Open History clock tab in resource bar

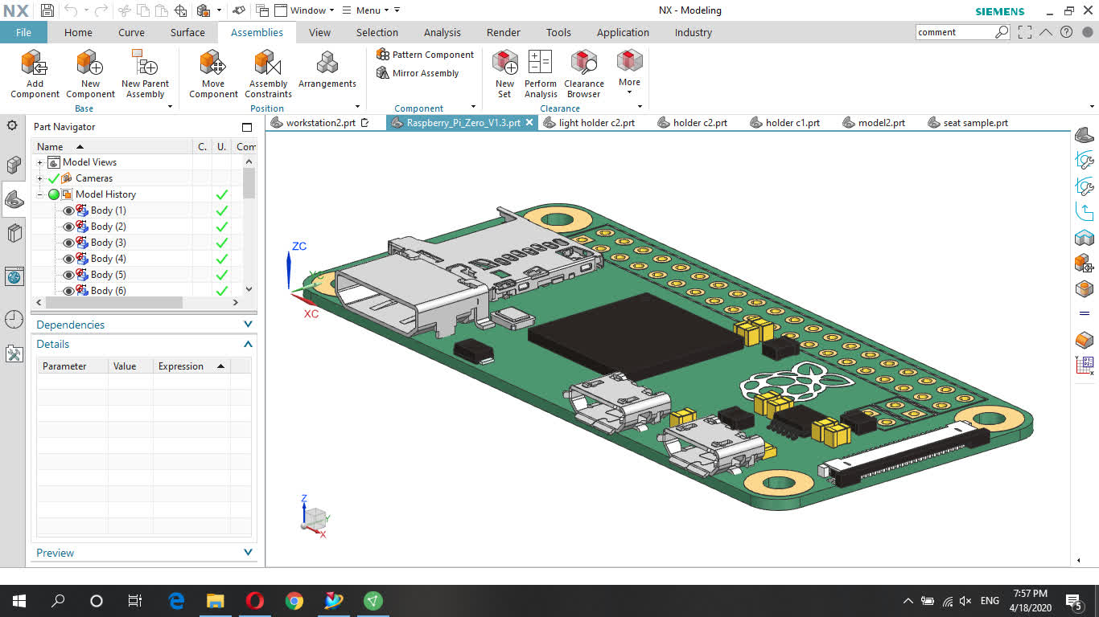click(x=14, y=319)
